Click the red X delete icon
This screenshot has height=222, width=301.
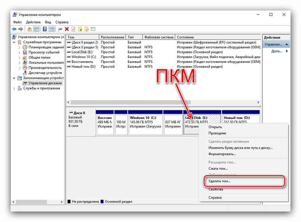[67, 29]
